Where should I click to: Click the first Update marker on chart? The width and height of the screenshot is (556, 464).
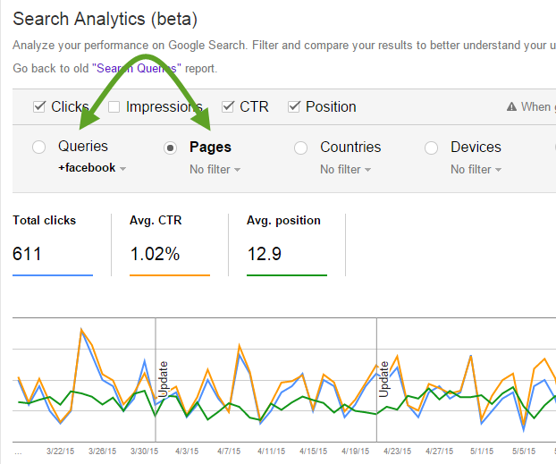[x=163, y=379]
